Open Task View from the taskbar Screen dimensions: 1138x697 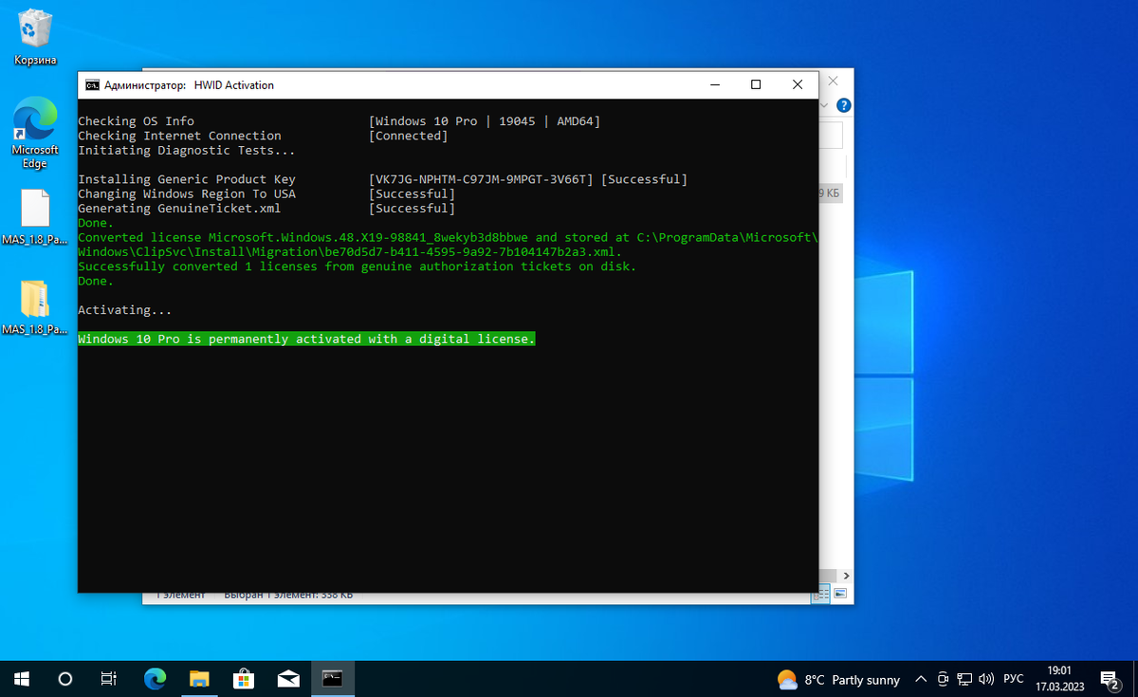pos(109,679)
